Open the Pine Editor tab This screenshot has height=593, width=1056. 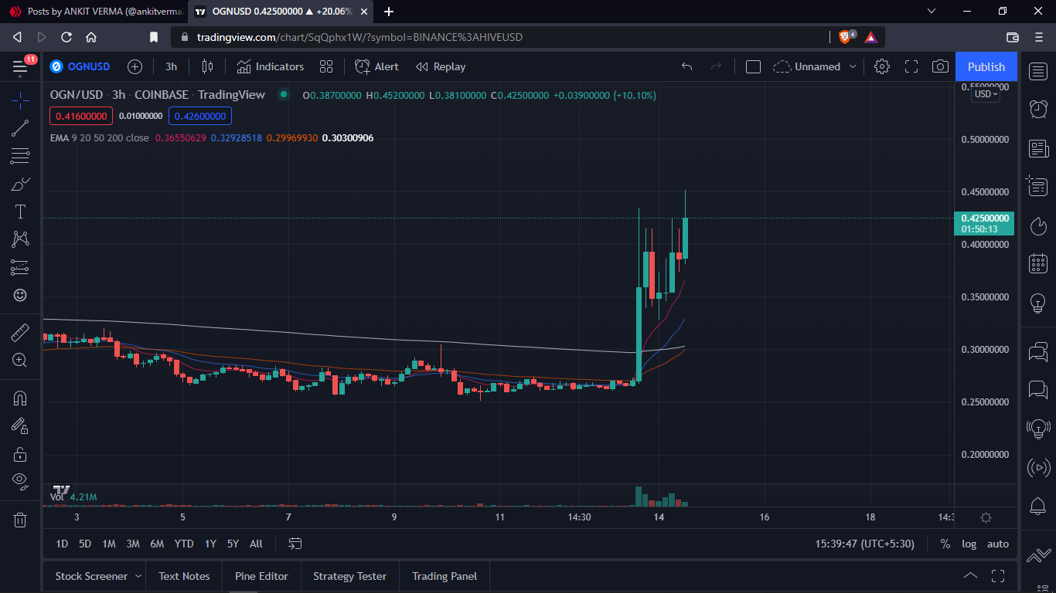(x=261, y=576)
